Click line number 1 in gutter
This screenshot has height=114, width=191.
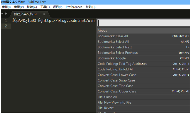click(6, 21)
